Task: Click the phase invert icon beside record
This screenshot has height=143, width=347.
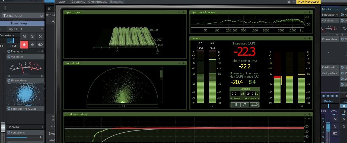Action: click(32, 45)
